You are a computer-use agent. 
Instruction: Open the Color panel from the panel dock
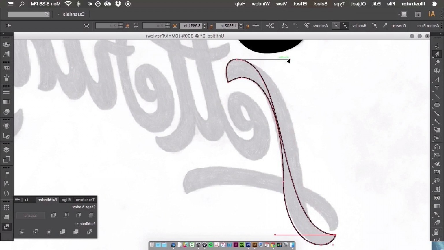(6, 44)
